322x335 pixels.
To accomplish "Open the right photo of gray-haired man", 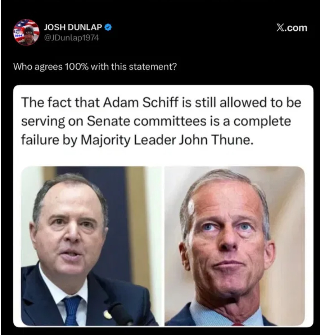I will click(x=235, y=246).
